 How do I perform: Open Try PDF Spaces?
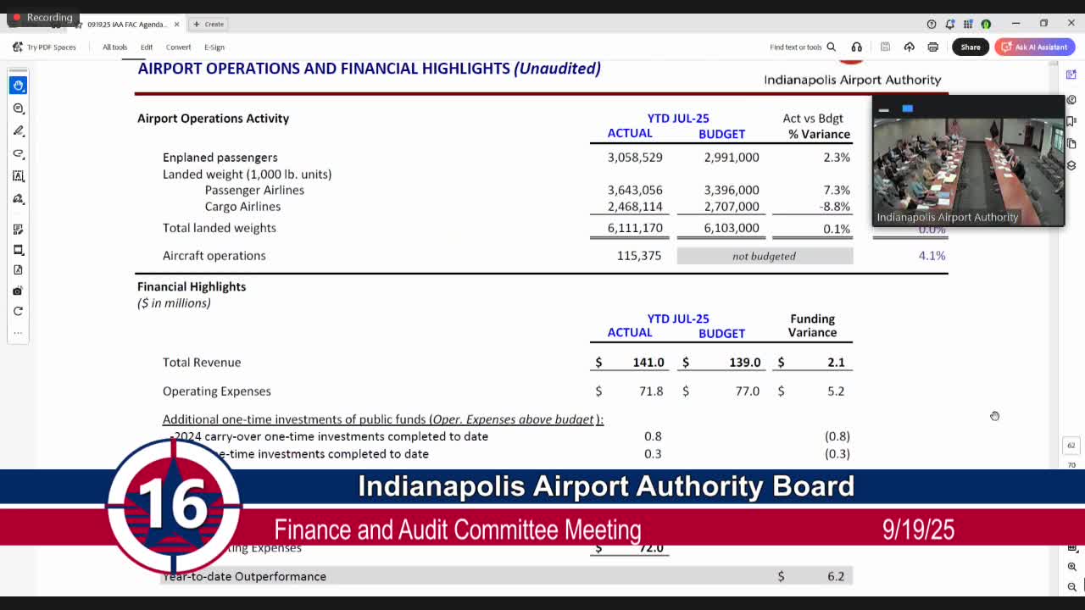45,47
